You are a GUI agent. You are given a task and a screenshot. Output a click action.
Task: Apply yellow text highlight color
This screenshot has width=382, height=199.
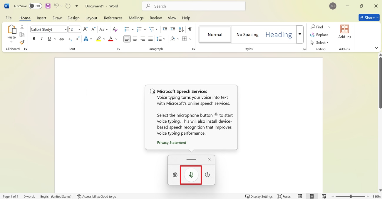(x=99, y=39)
